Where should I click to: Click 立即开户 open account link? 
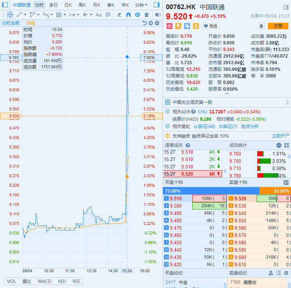[x=281, y=136]
